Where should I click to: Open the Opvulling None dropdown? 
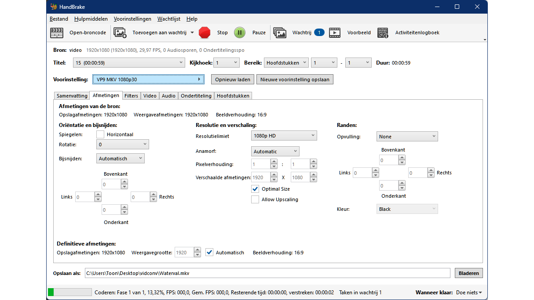pyautogui.click(x=407, y=137)
